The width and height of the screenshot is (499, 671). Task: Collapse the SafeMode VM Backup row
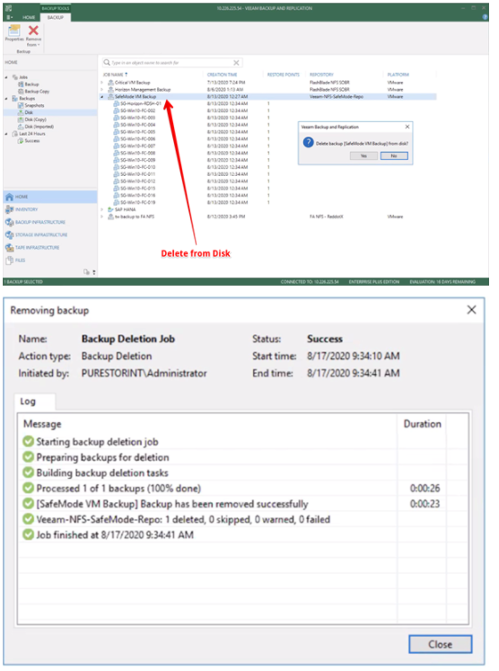(102, 97)
